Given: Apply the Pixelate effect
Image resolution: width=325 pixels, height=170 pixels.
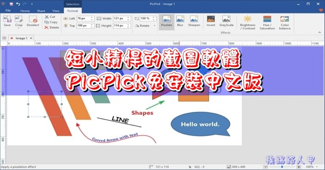Looking at the screenshot, I should coord(167,21).
